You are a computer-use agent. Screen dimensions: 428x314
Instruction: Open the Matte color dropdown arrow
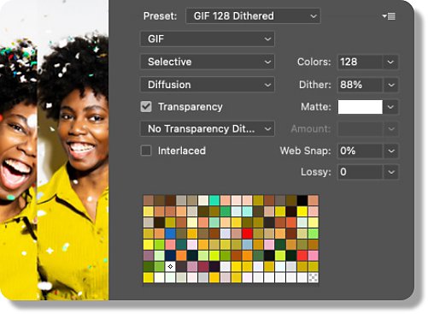pyautogui.click(x=390, y=107)
